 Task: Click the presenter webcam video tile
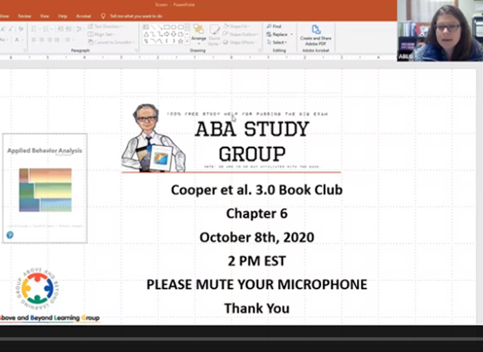click(440, 31)
